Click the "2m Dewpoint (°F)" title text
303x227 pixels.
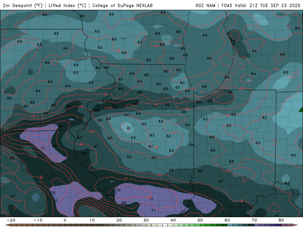[x=23, y=5]
